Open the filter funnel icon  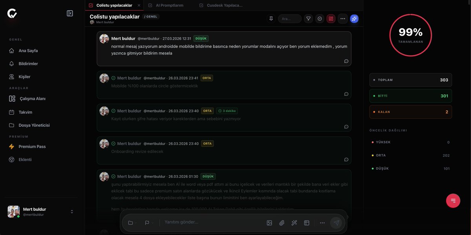pyautogui.click(x=309, y=18)
